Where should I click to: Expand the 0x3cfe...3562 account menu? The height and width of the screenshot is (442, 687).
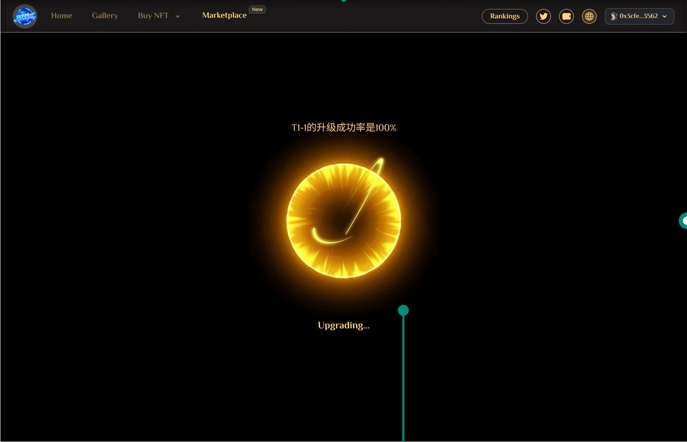[639, 16]
